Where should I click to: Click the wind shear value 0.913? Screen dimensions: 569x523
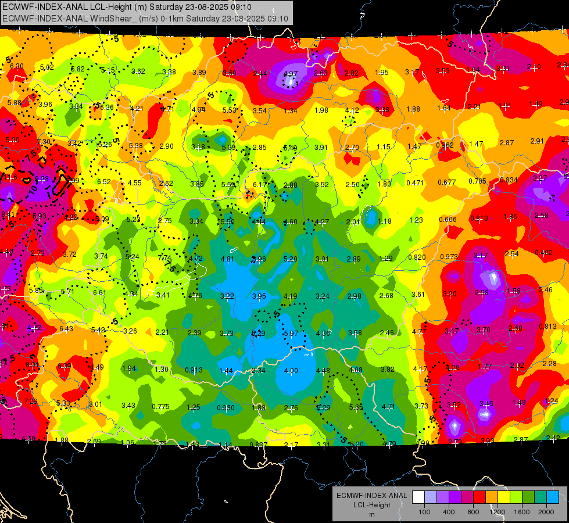(194, 370)
